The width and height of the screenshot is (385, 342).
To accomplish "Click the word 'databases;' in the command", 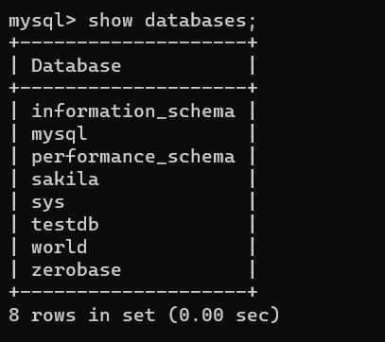I will (201, 21).
